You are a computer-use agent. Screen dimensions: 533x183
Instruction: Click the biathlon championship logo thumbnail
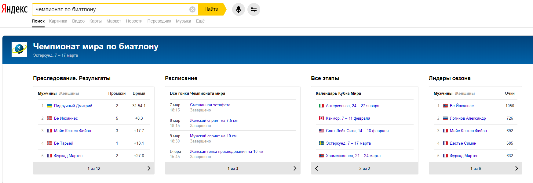[x=19, y=49]
